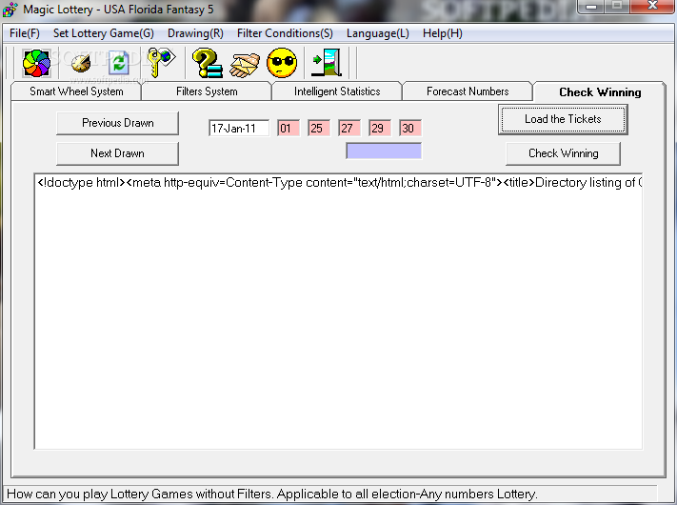Click the gauge dial toolbar icon

(x=81, y=64)
